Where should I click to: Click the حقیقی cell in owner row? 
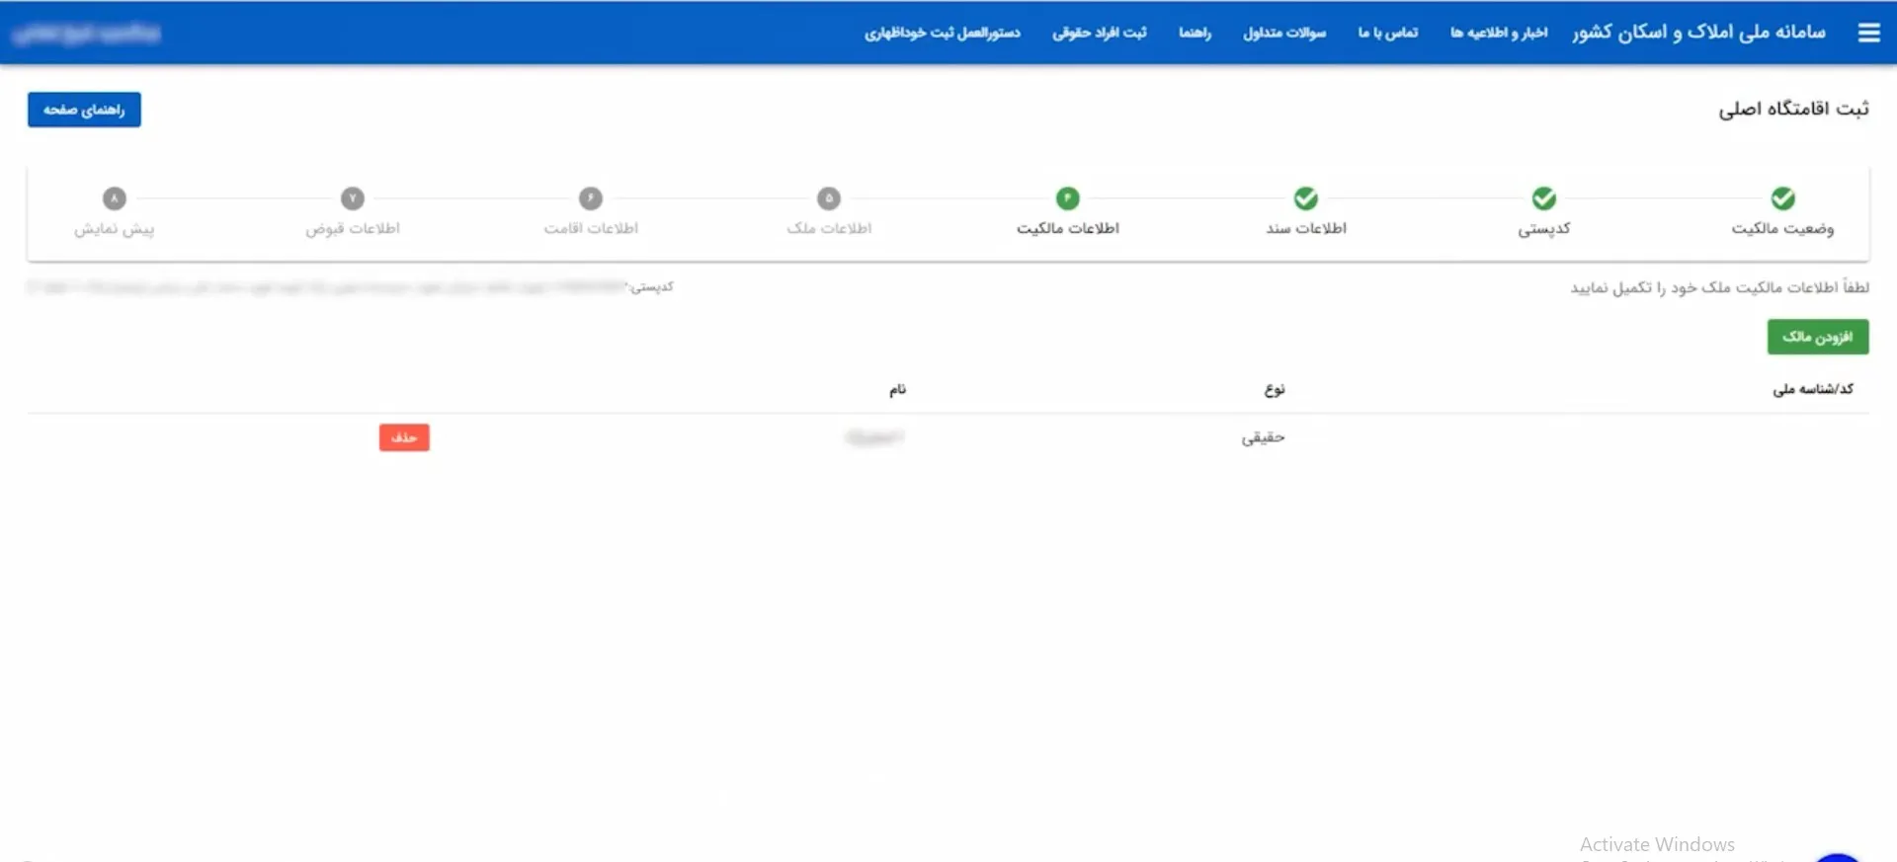(x=1263, y=437)
